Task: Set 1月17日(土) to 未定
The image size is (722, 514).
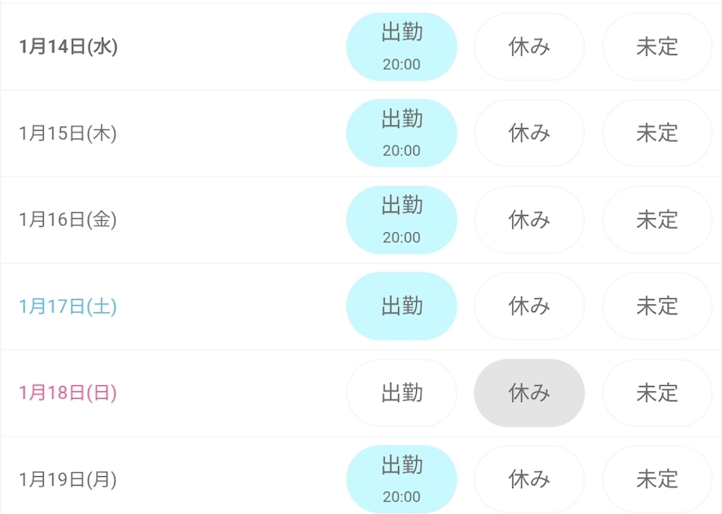Action: point(658,306)
